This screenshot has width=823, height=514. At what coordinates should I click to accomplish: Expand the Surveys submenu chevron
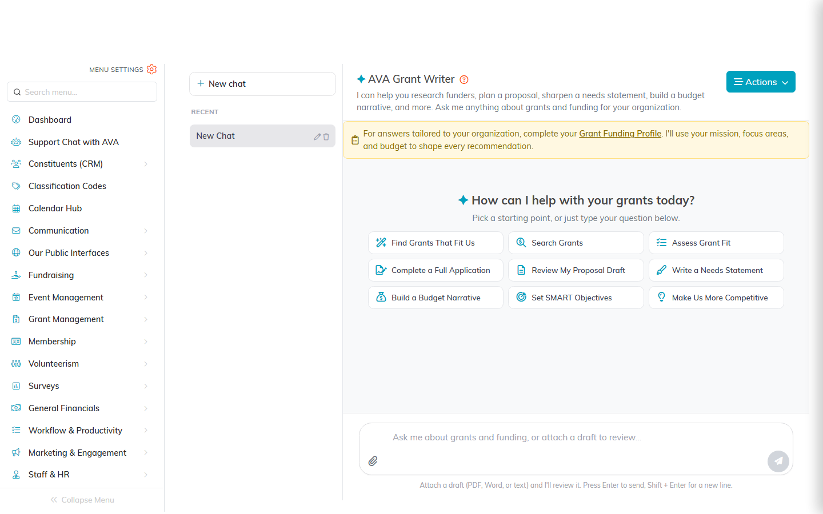click(x=146, y=386)
